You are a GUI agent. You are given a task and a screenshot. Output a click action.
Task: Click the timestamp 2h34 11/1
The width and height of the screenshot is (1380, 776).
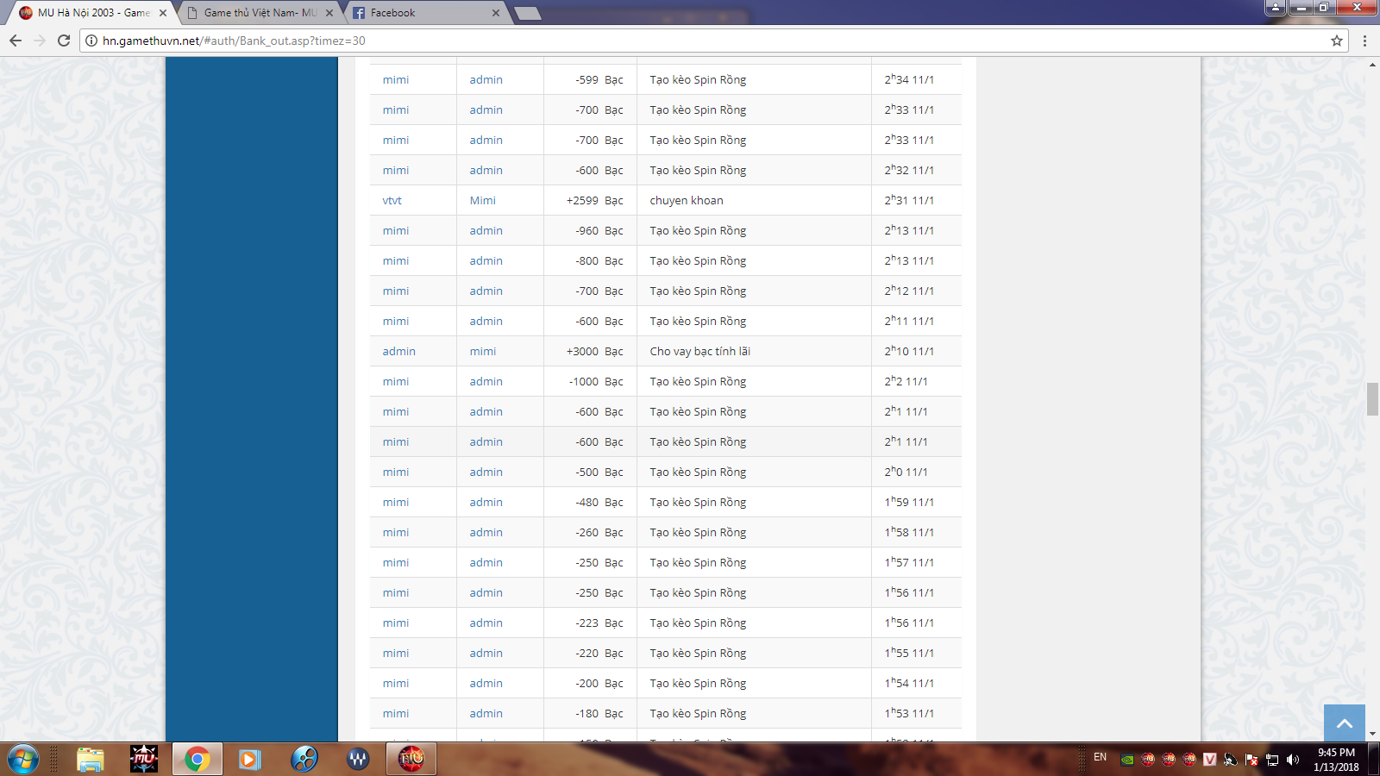pyautogui.click(x=909, y=79)
